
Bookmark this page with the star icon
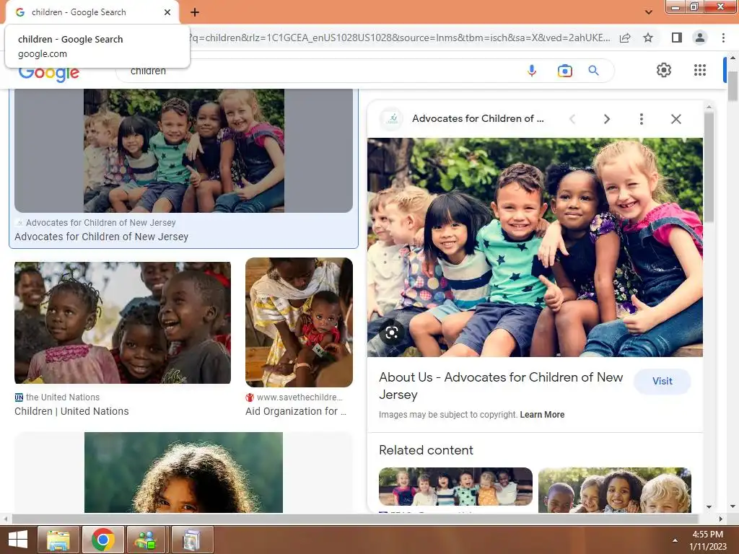click(x=648, y=38)
